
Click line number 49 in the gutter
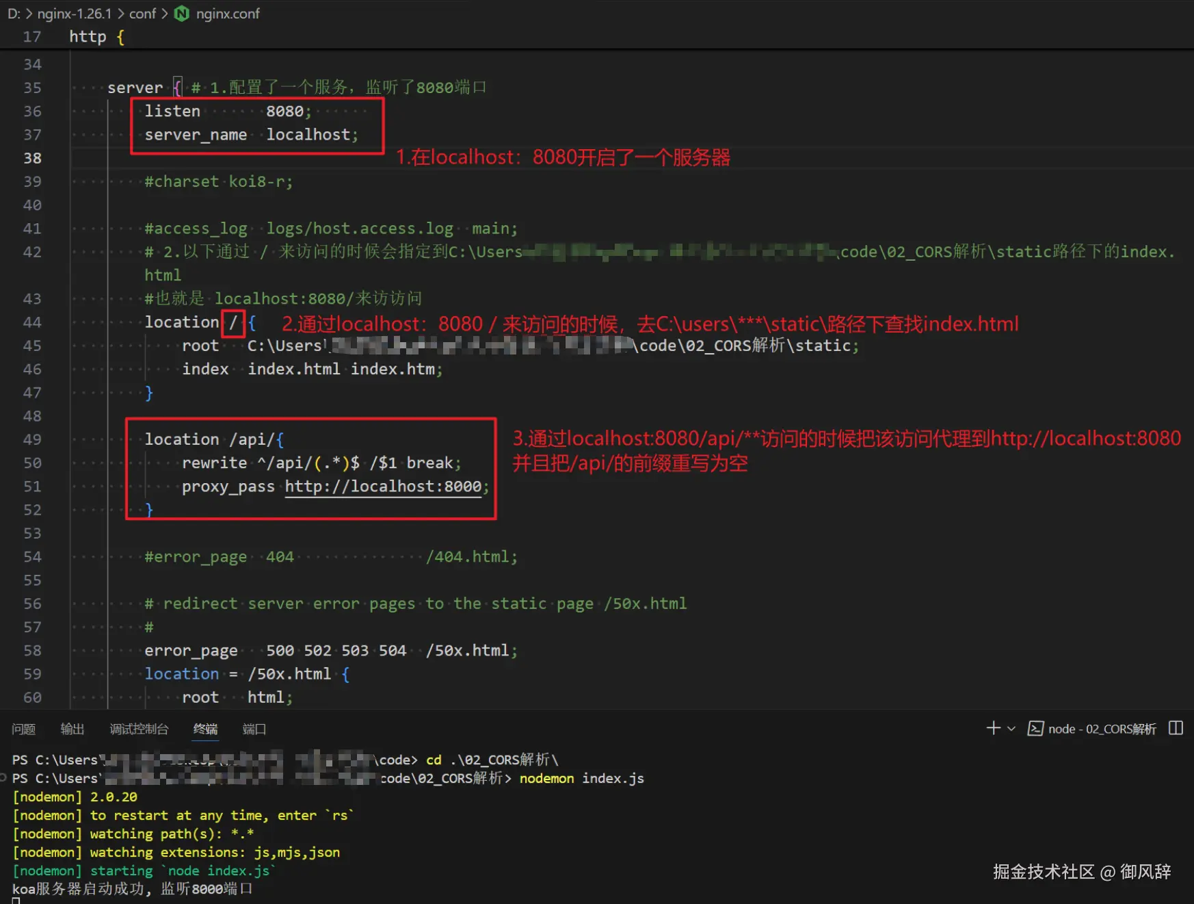click(32, 439)
